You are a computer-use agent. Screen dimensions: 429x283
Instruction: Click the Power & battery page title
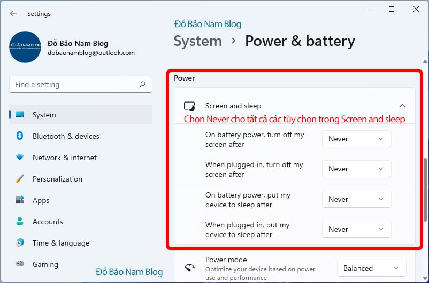pos(300,41)
